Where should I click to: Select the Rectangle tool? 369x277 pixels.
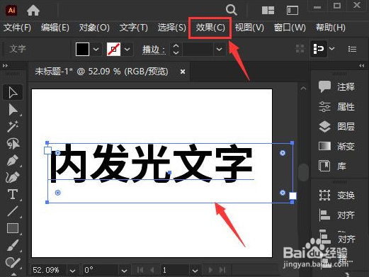(13, 228)
